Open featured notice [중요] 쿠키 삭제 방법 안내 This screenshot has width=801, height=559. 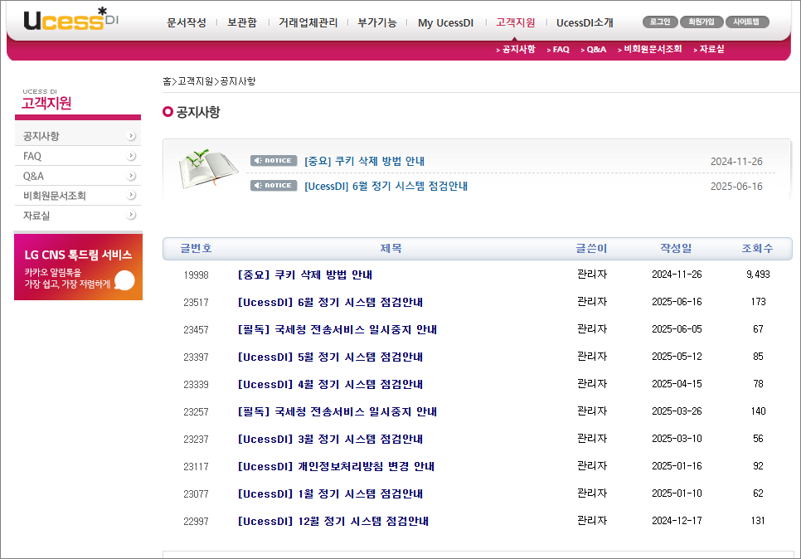click(x=364, y=161)
